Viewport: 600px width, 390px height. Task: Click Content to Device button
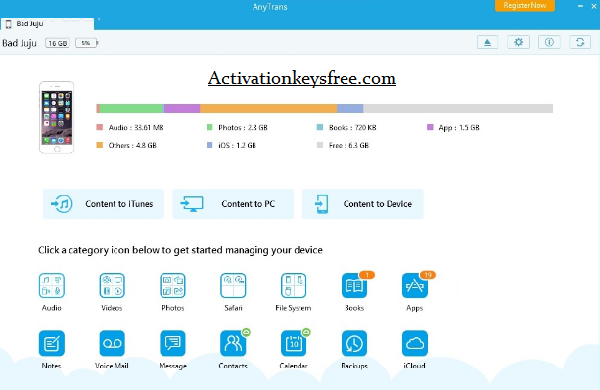[x=363, y=204]
